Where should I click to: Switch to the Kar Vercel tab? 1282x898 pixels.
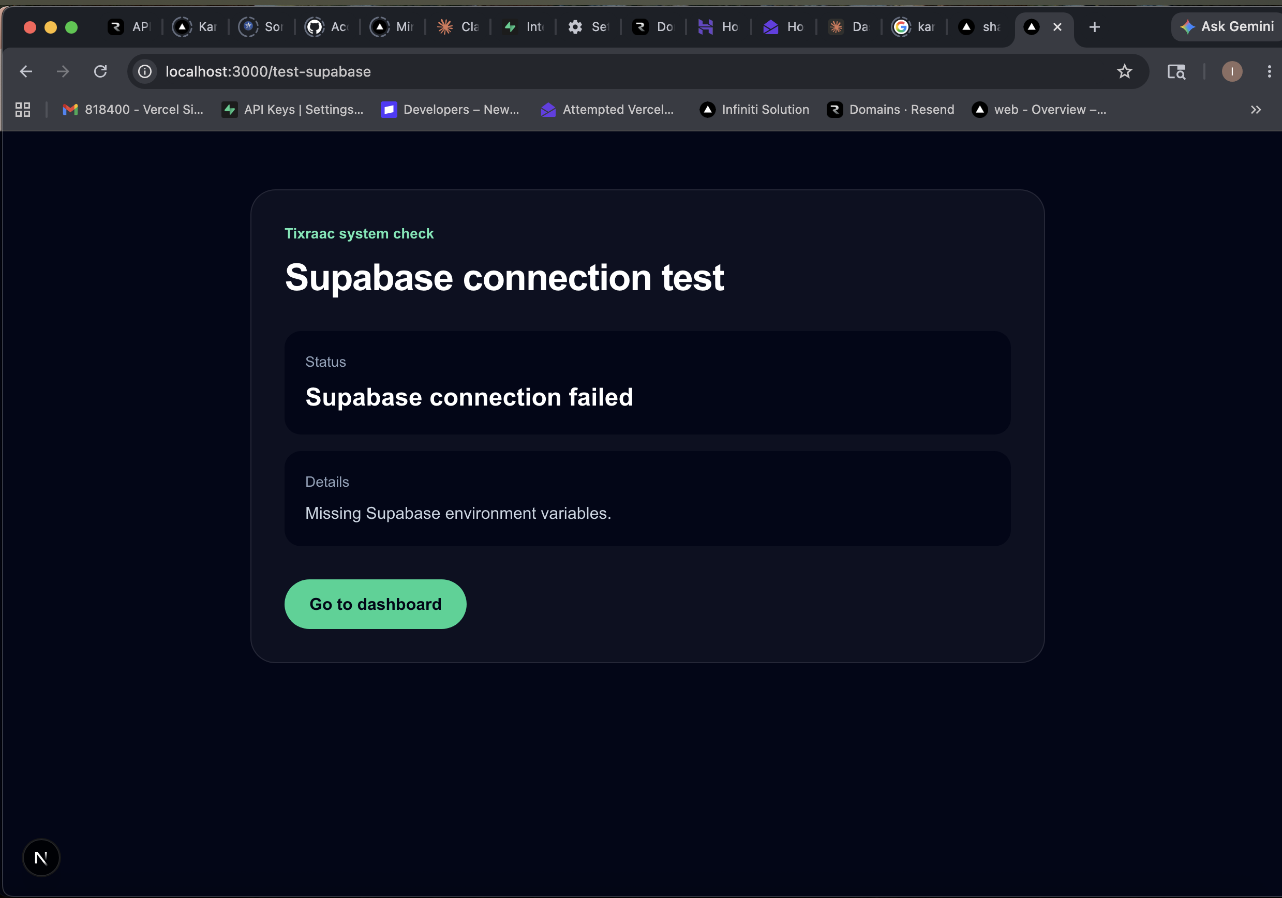(195, 27)
